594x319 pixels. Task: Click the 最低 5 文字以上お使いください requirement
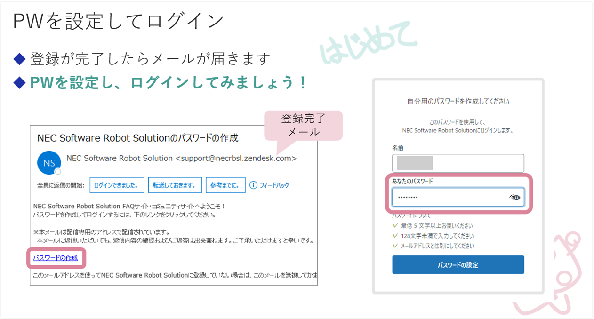click(x=437, y=226)
